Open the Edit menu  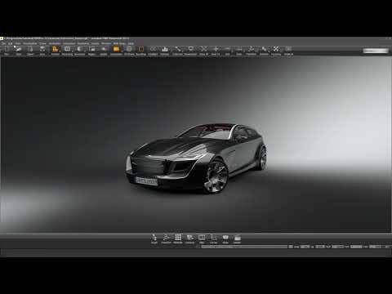click(x=11, y=43)
